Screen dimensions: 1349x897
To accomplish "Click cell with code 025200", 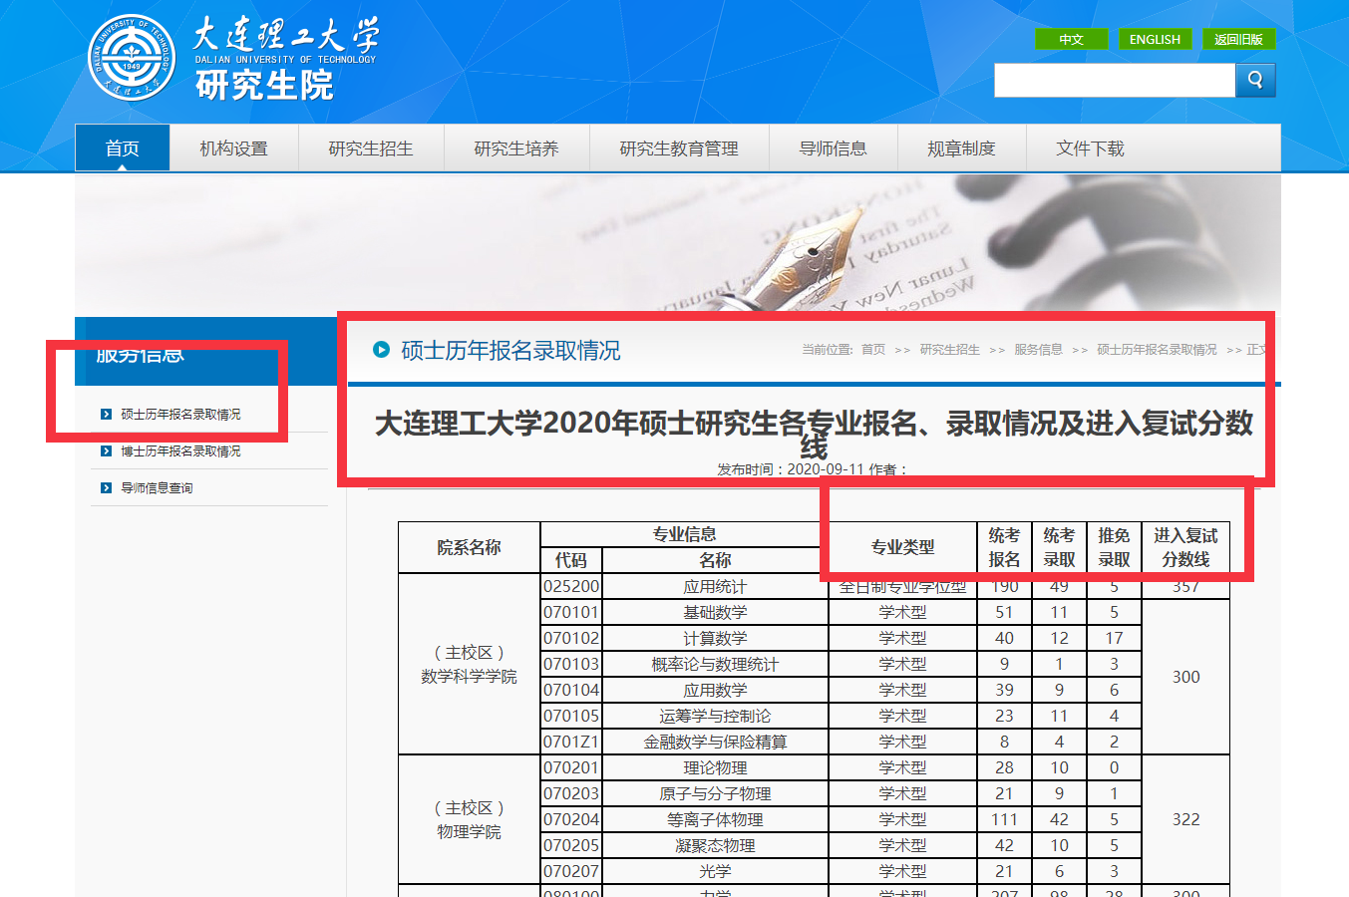I will pyautogui.click(x=571, y=586).
